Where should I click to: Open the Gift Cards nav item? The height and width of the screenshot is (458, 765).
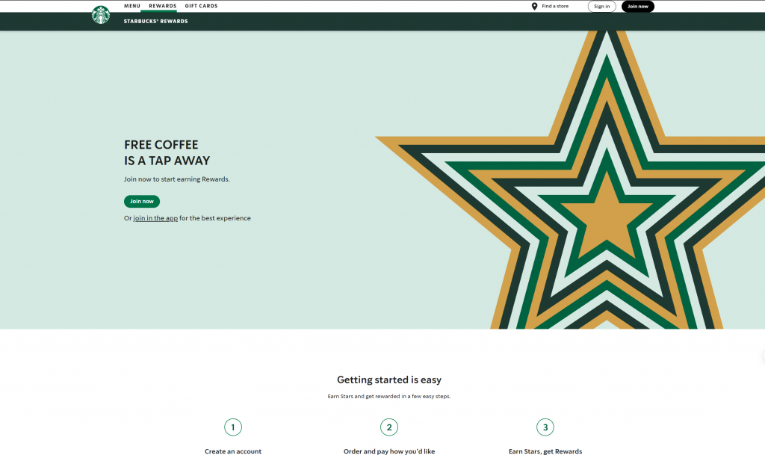pyautogui.click(x=201, y=6)
